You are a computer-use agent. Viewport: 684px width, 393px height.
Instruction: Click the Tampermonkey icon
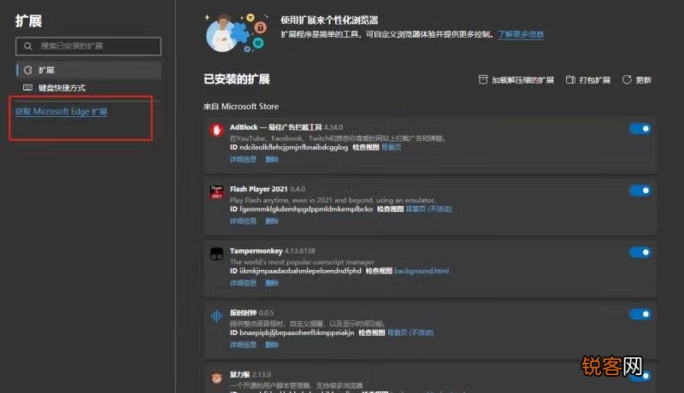216,254
